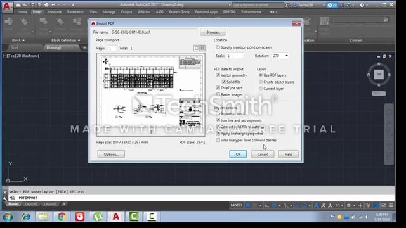Screen dimensions: 406x228
Task: Click the New drawing icon in quick access toolbar
Action: point(18,5)
